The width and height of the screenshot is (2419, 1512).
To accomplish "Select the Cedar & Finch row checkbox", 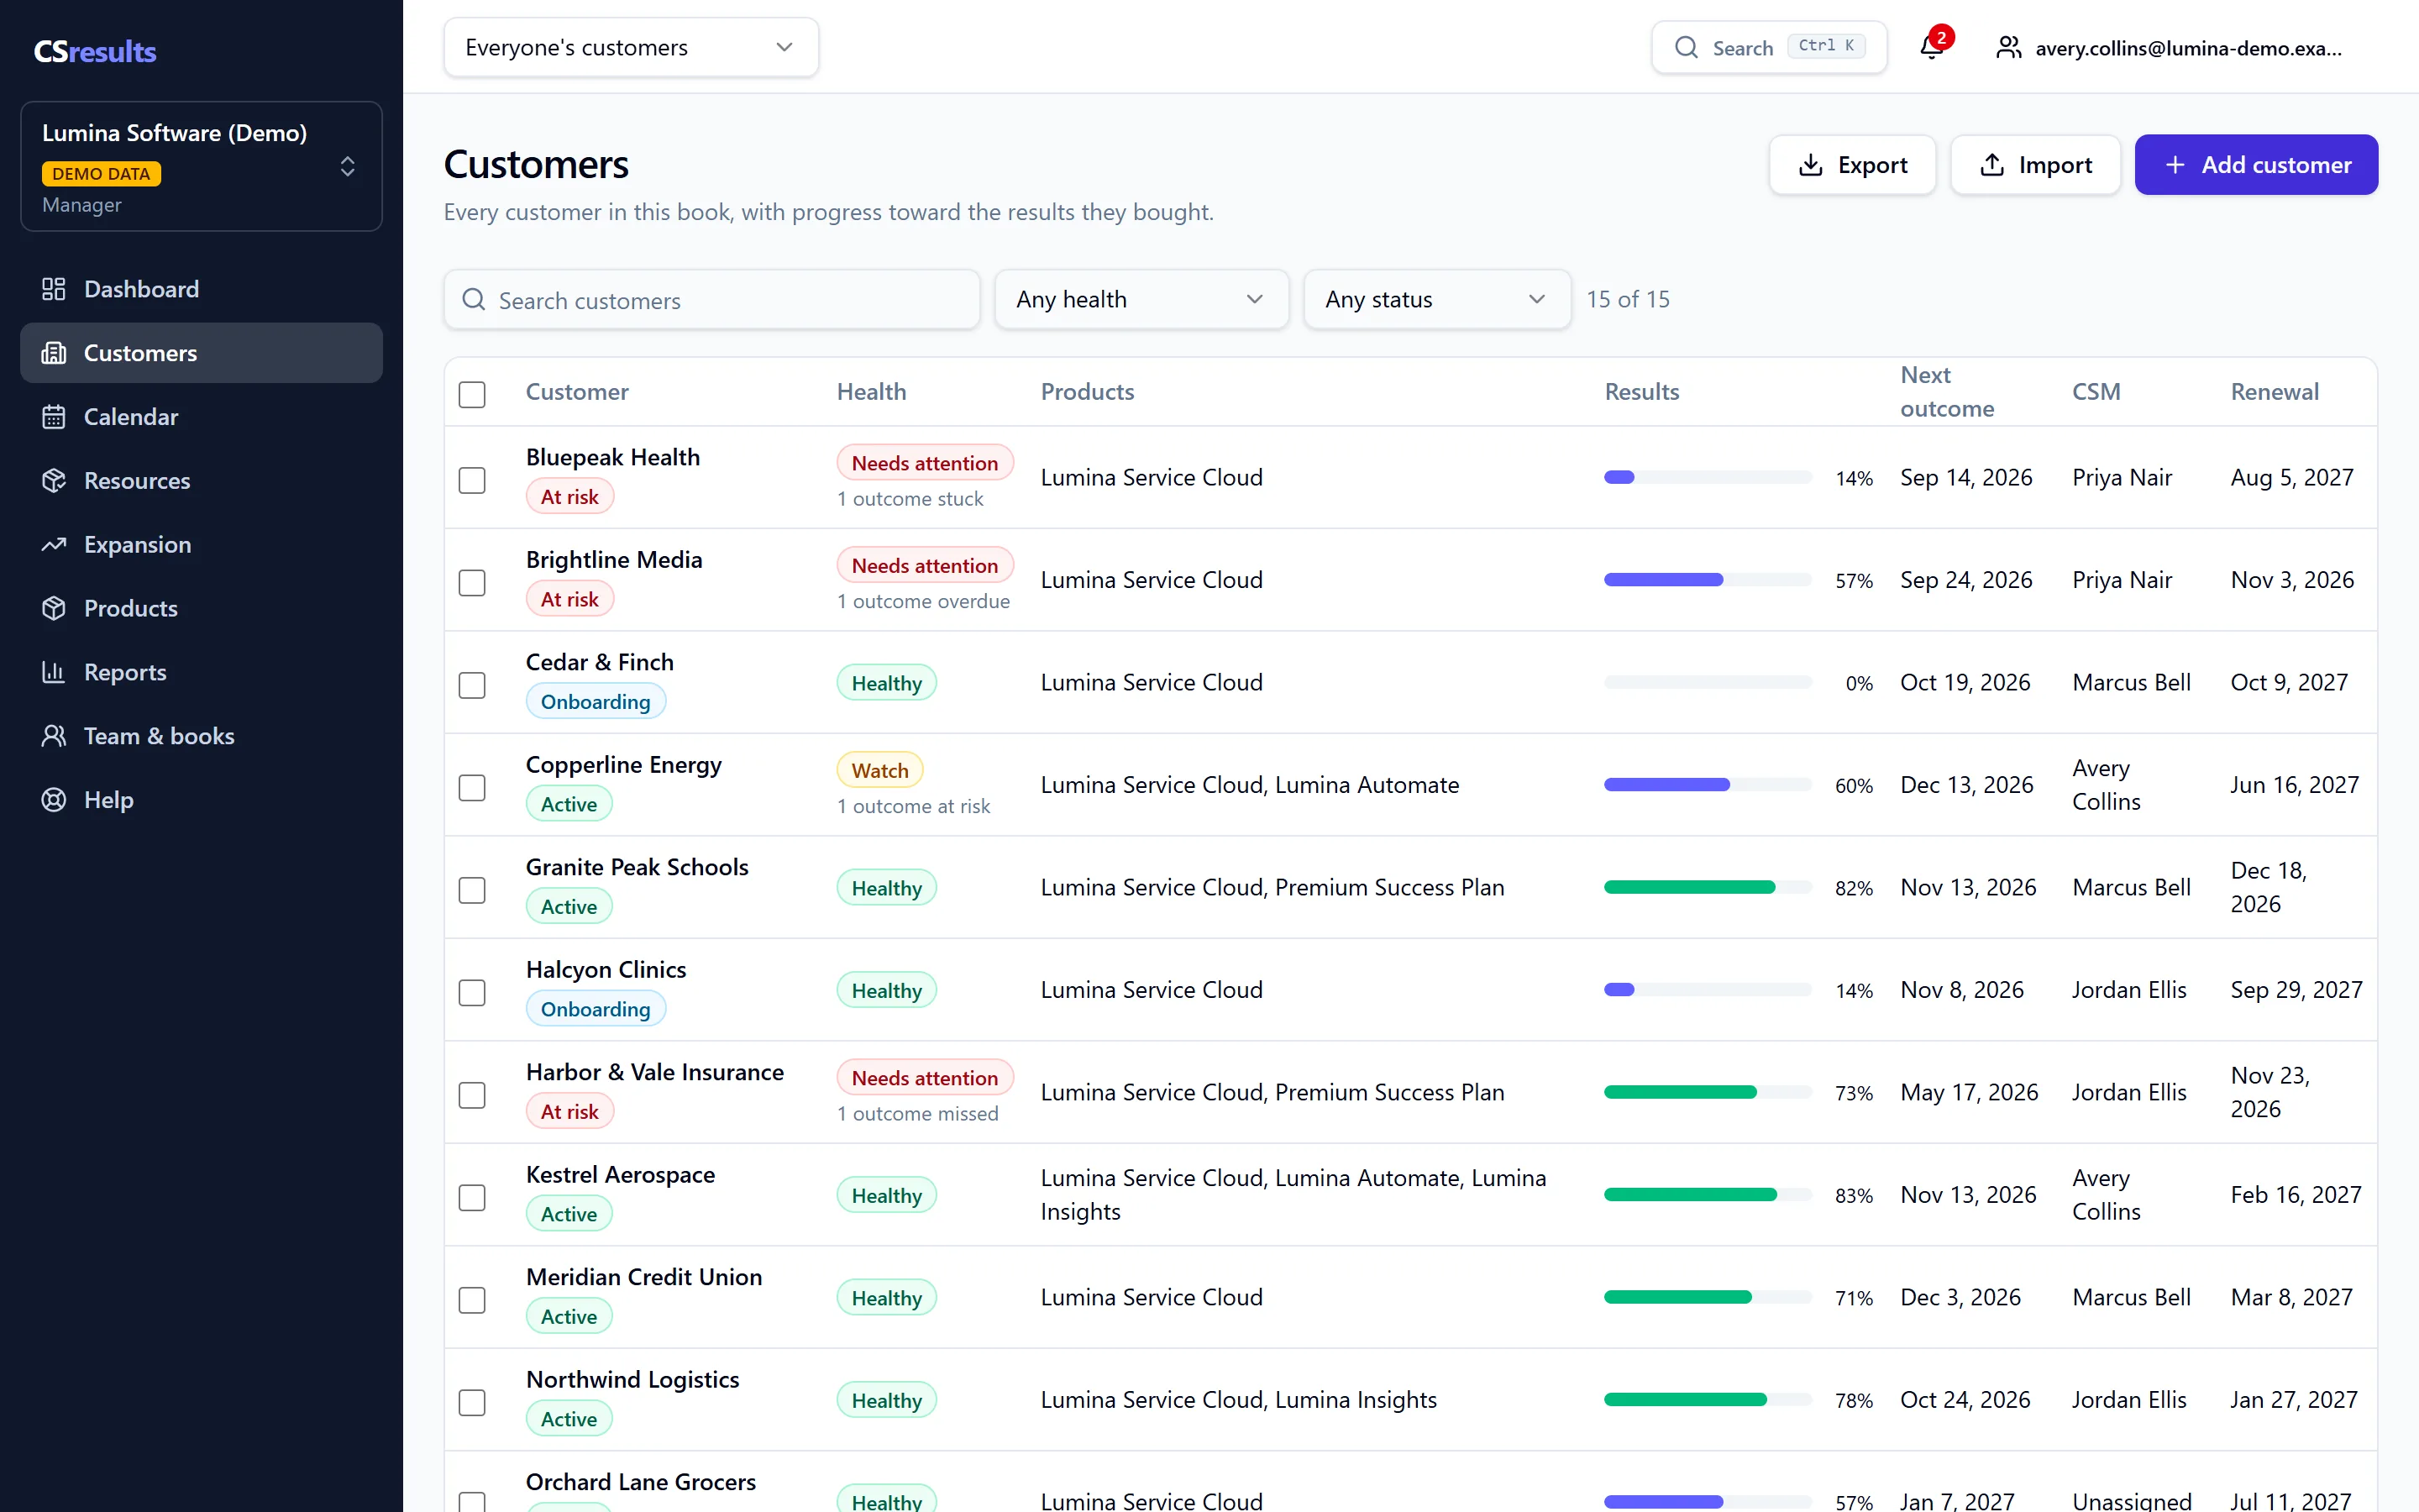I will 472,685.
